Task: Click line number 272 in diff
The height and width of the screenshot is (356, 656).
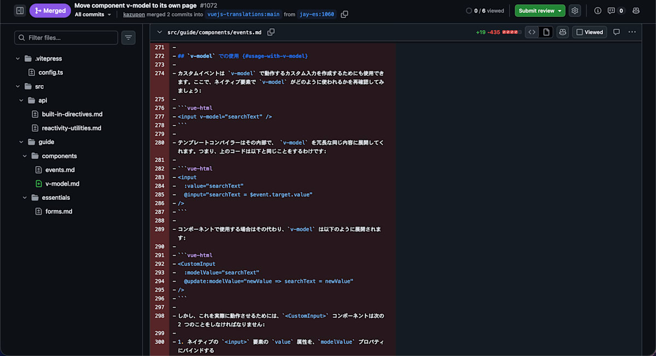Action: (x=160, y=56)
